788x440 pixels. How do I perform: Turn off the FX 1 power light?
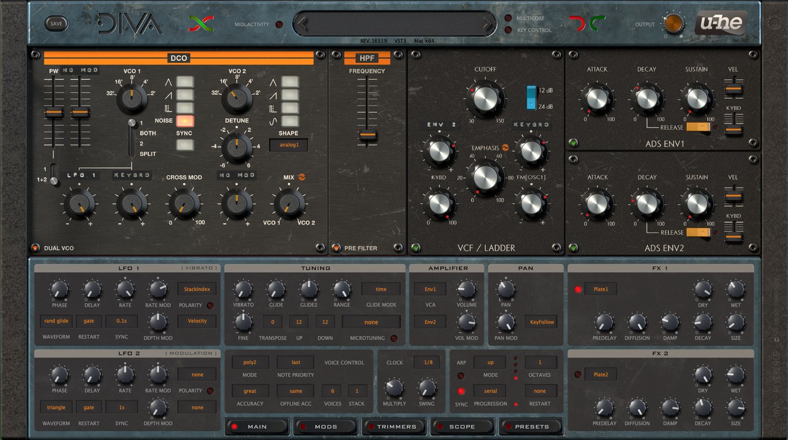coord(578,289)
